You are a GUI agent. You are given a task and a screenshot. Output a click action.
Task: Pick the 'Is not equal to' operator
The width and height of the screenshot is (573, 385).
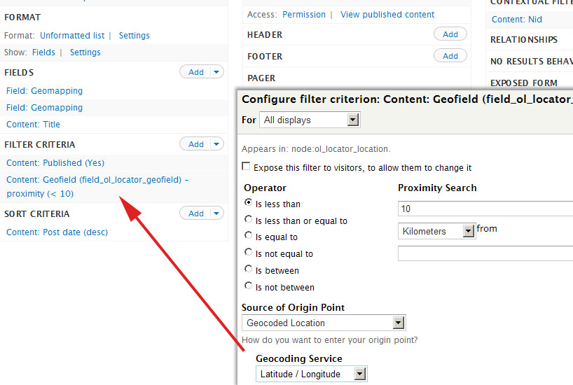point(249,253)
